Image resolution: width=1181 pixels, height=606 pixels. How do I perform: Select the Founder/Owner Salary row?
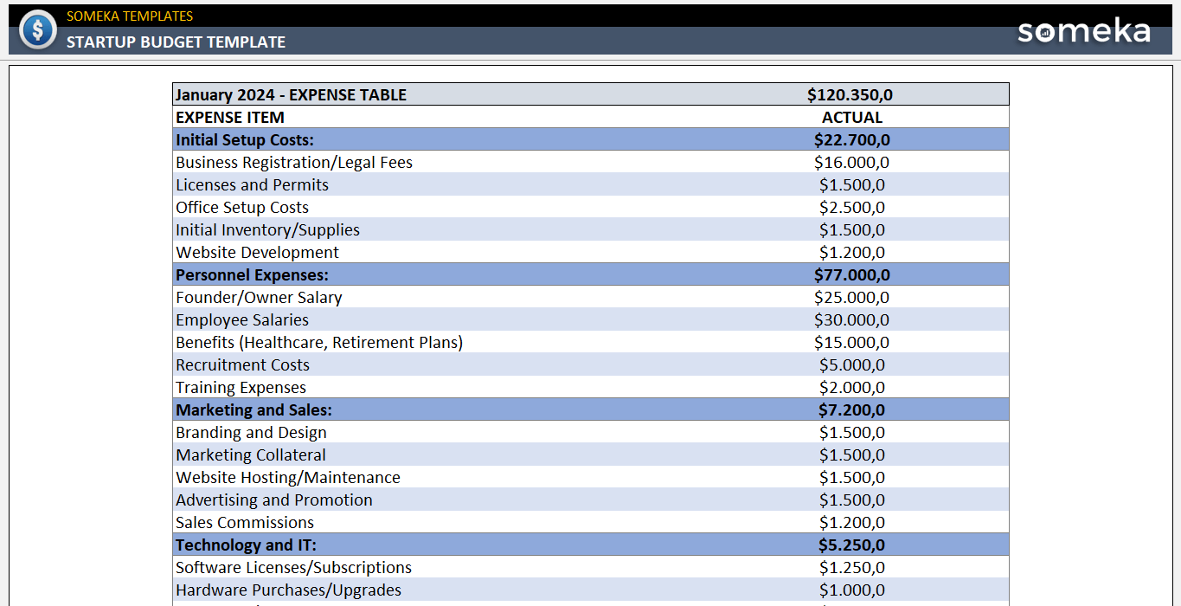point(591,297)
